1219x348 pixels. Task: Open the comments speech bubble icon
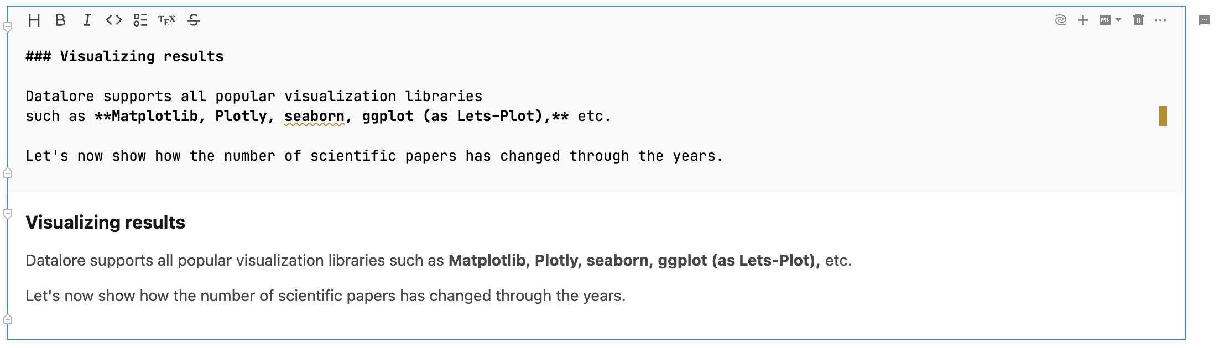point(1204,20)
